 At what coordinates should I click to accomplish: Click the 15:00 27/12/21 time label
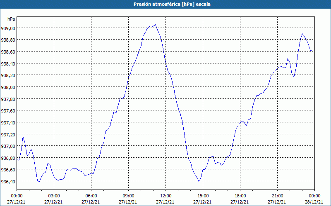point(203,199)
